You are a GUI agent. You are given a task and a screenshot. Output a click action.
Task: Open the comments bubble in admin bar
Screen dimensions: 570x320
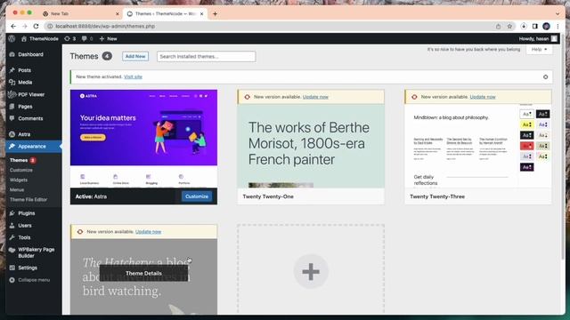(87, 38)
